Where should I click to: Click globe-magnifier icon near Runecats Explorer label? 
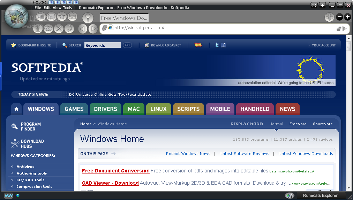point(290,195)
